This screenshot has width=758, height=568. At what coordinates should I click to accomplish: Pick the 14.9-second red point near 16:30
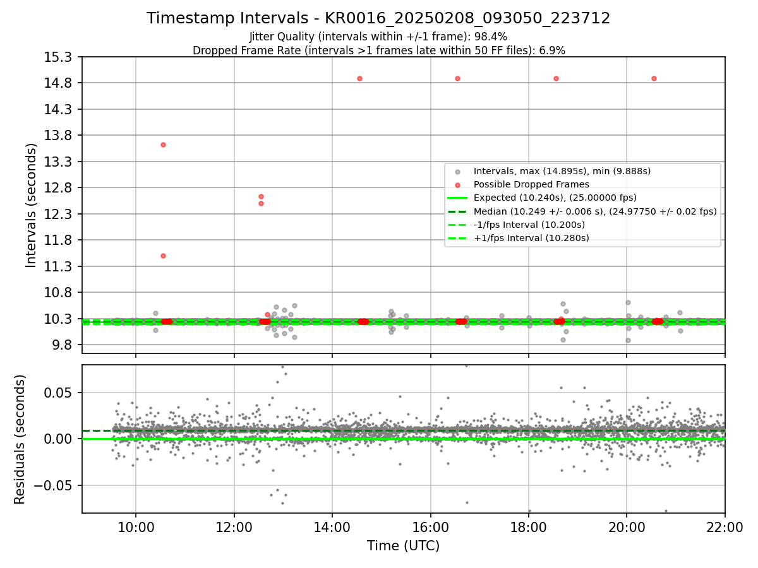click(x=457, y=78)
